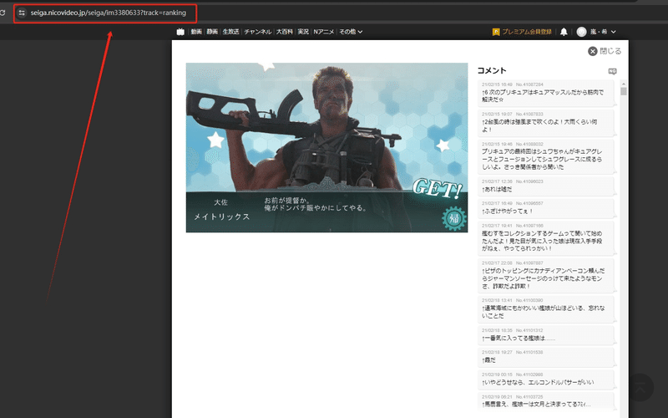Open the 静画 (seiga) menu item
Image resolution: width=668 pixels, height=418 pixels.
coord(212,32)
